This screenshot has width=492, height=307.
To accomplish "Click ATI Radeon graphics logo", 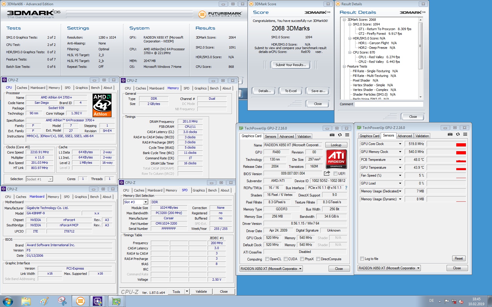I will (x=336, y=159).
